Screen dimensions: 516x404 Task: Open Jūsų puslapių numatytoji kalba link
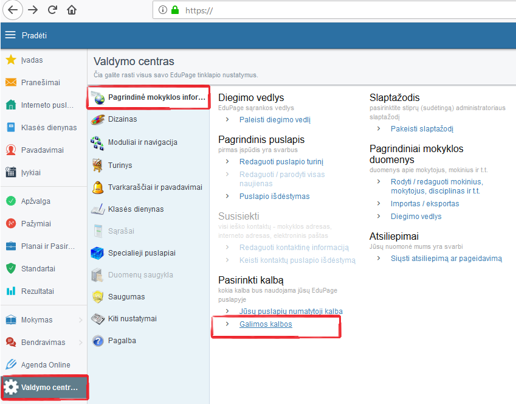pos(291,312)
